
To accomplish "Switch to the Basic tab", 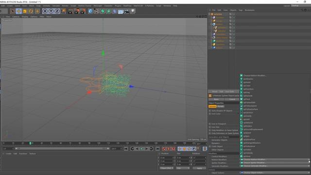I will [x=216, y=99].
